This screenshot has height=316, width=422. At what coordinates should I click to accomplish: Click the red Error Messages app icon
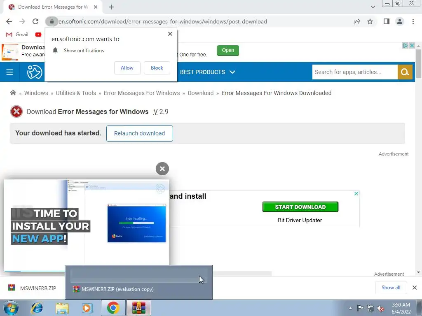coord(16,112)
